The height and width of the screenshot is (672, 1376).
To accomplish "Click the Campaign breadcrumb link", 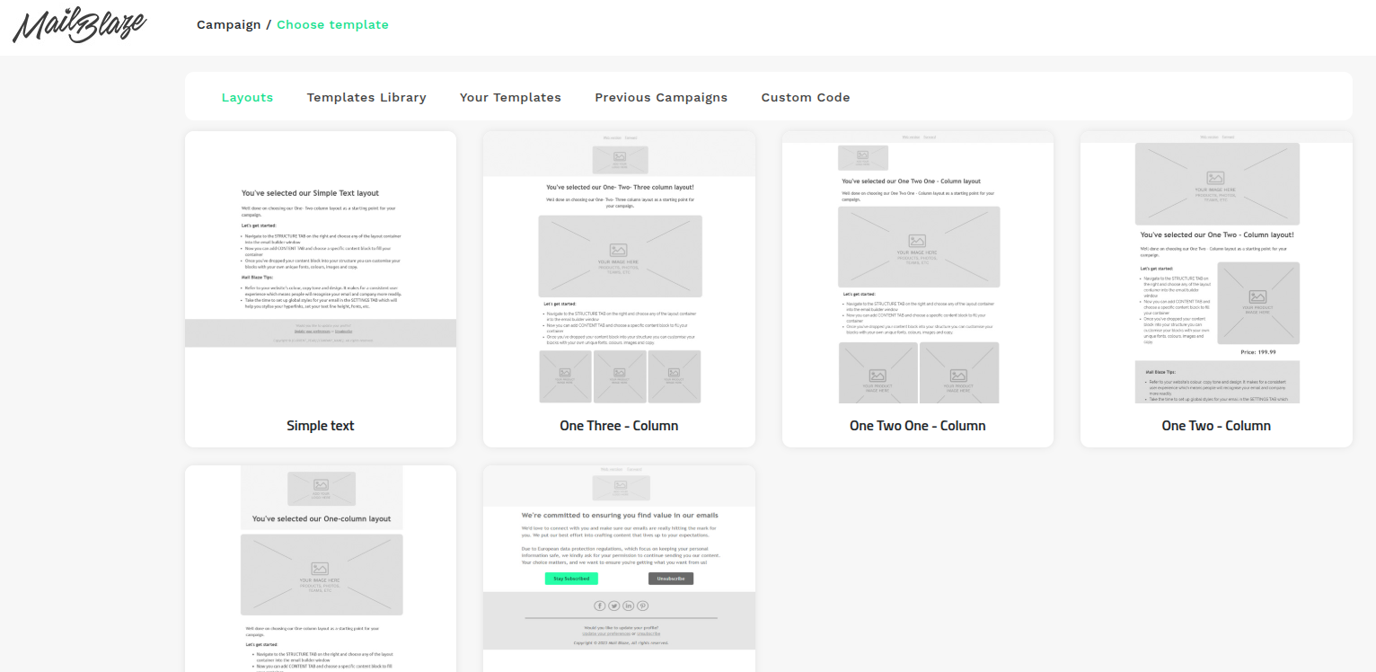I will [228, 24].
